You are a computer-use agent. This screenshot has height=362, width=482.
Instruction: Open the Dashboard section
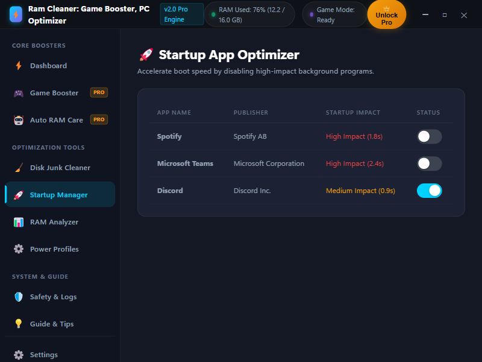tap(60, 66)
